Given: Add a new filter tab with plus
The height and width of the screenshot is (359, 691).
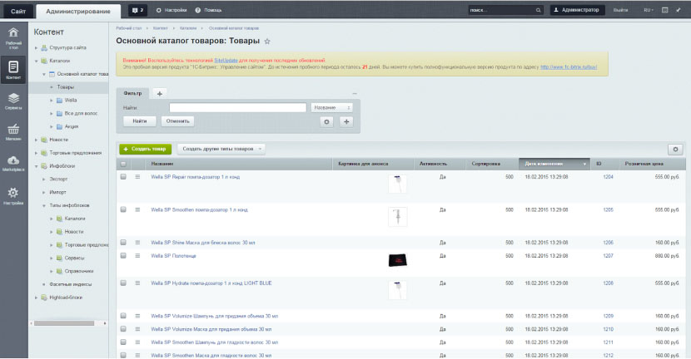Looking at the screenshot, I should coord(160,93).
